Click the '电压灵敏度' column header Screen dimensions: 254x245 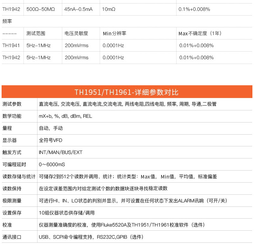click(x=76, y=33)
